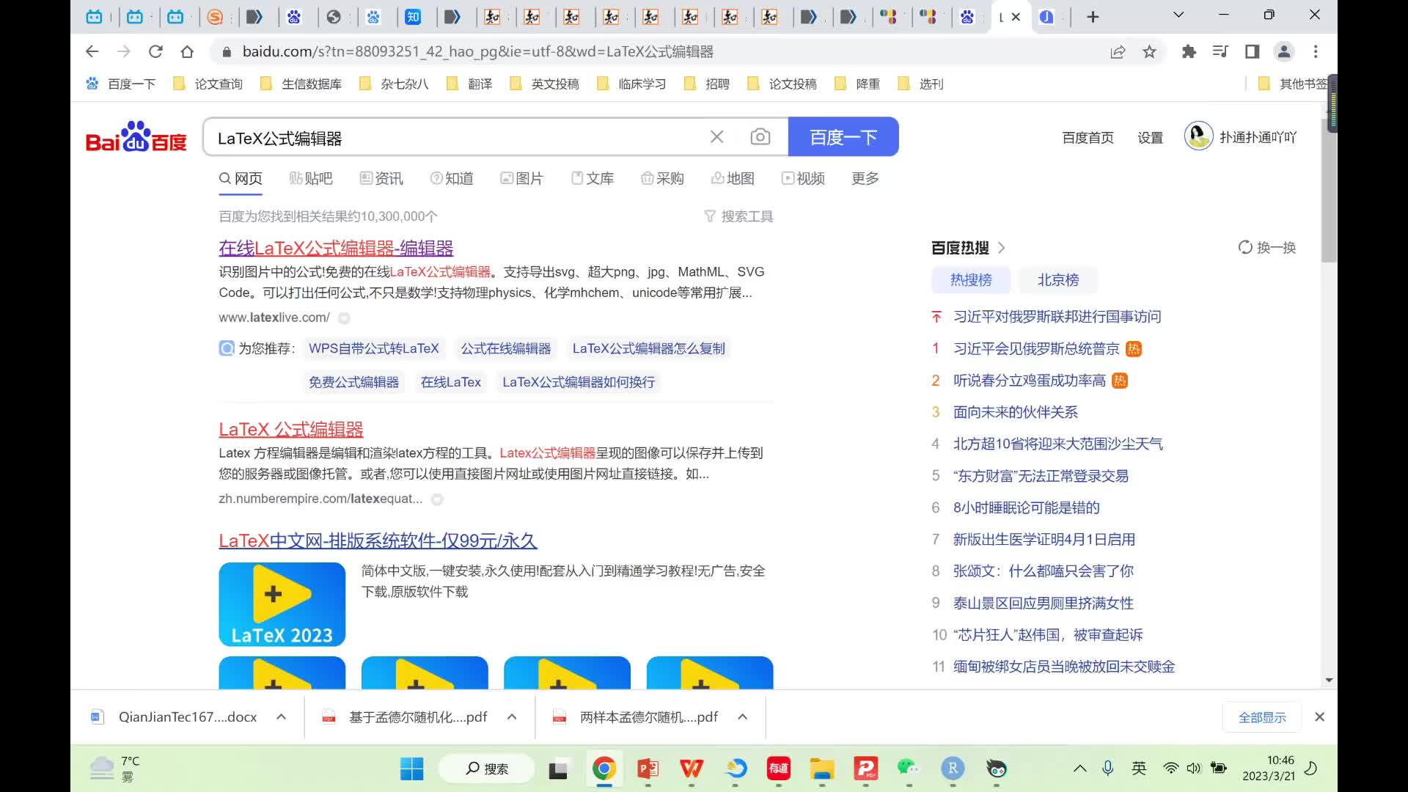Click suggestion 公式在线编辑器
Screen dimensions: 1408x792
click(505, 348)
